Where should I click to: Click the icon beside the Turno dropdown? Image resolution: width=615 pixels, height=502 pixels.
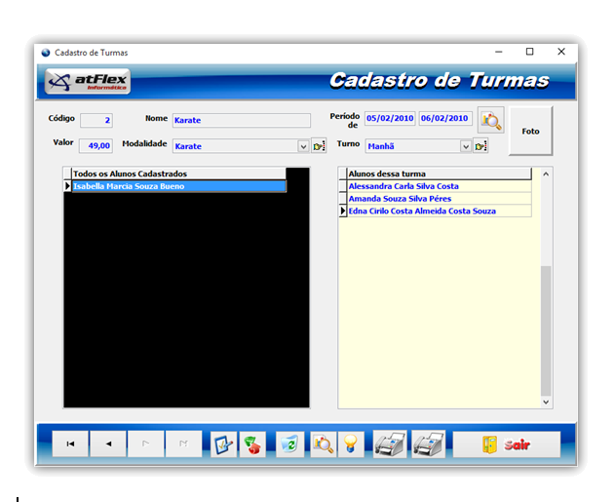coord(480,146)
